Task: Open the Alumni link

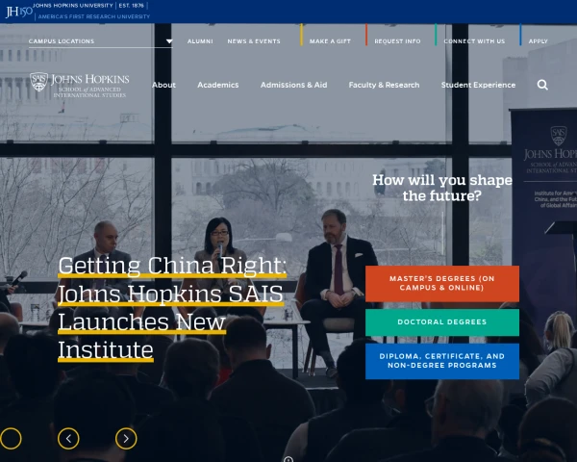Action: pos(200,41)
